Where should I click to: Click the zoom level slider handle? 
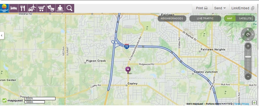click(248, 57)
